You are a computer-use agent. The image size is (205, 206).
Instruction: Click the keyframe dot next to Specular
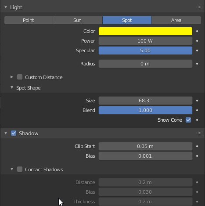(x=197, y=51)
